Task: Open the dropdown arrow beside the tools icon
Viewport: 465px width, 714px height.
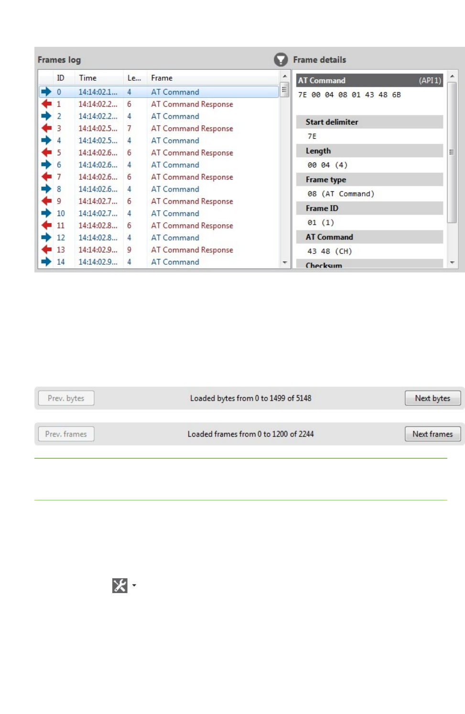Action: click(134, 585)
